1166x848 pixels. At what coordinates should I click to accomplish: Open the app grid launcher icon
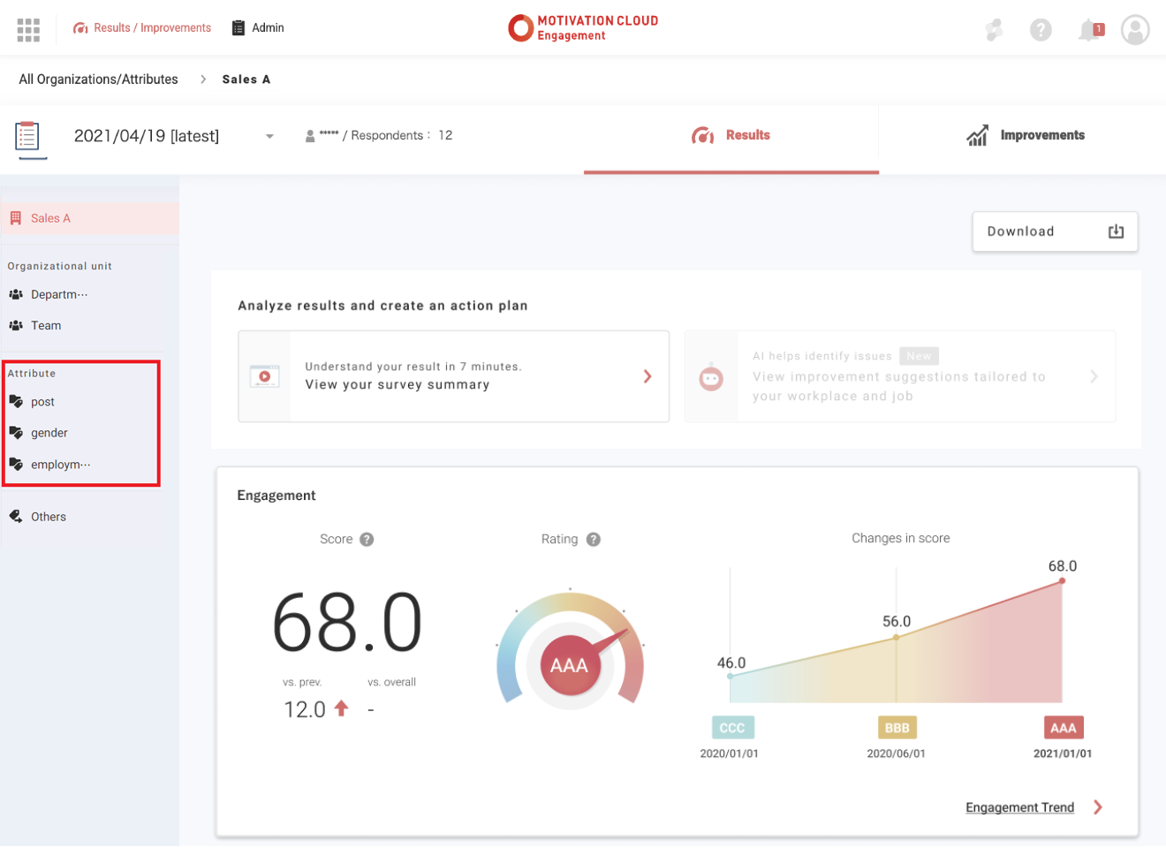coord(28,29)
